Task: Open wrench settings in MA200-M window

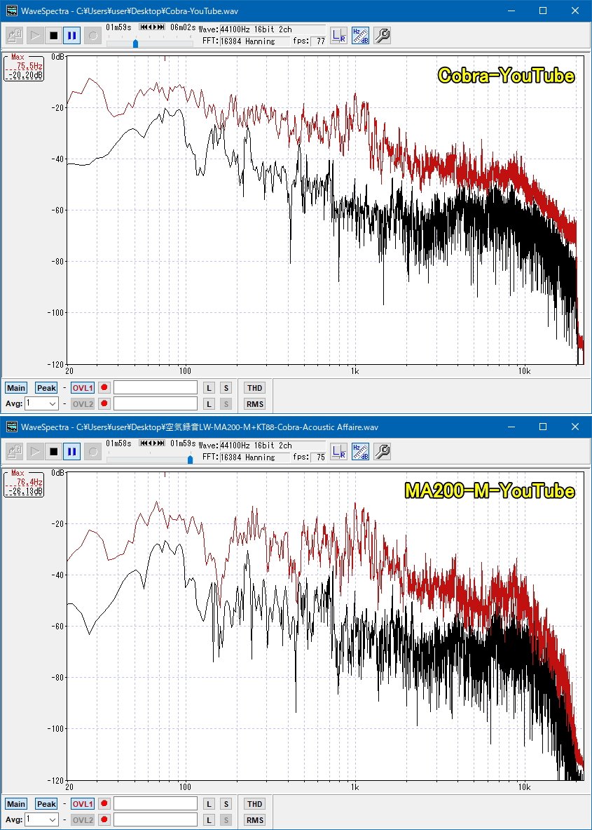Action: point(382,452)
